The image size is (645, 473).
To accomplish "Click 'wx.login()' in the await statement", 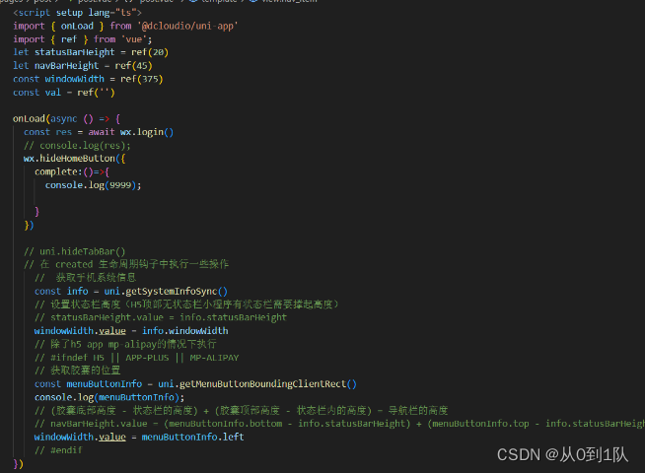I will [147, 132].
